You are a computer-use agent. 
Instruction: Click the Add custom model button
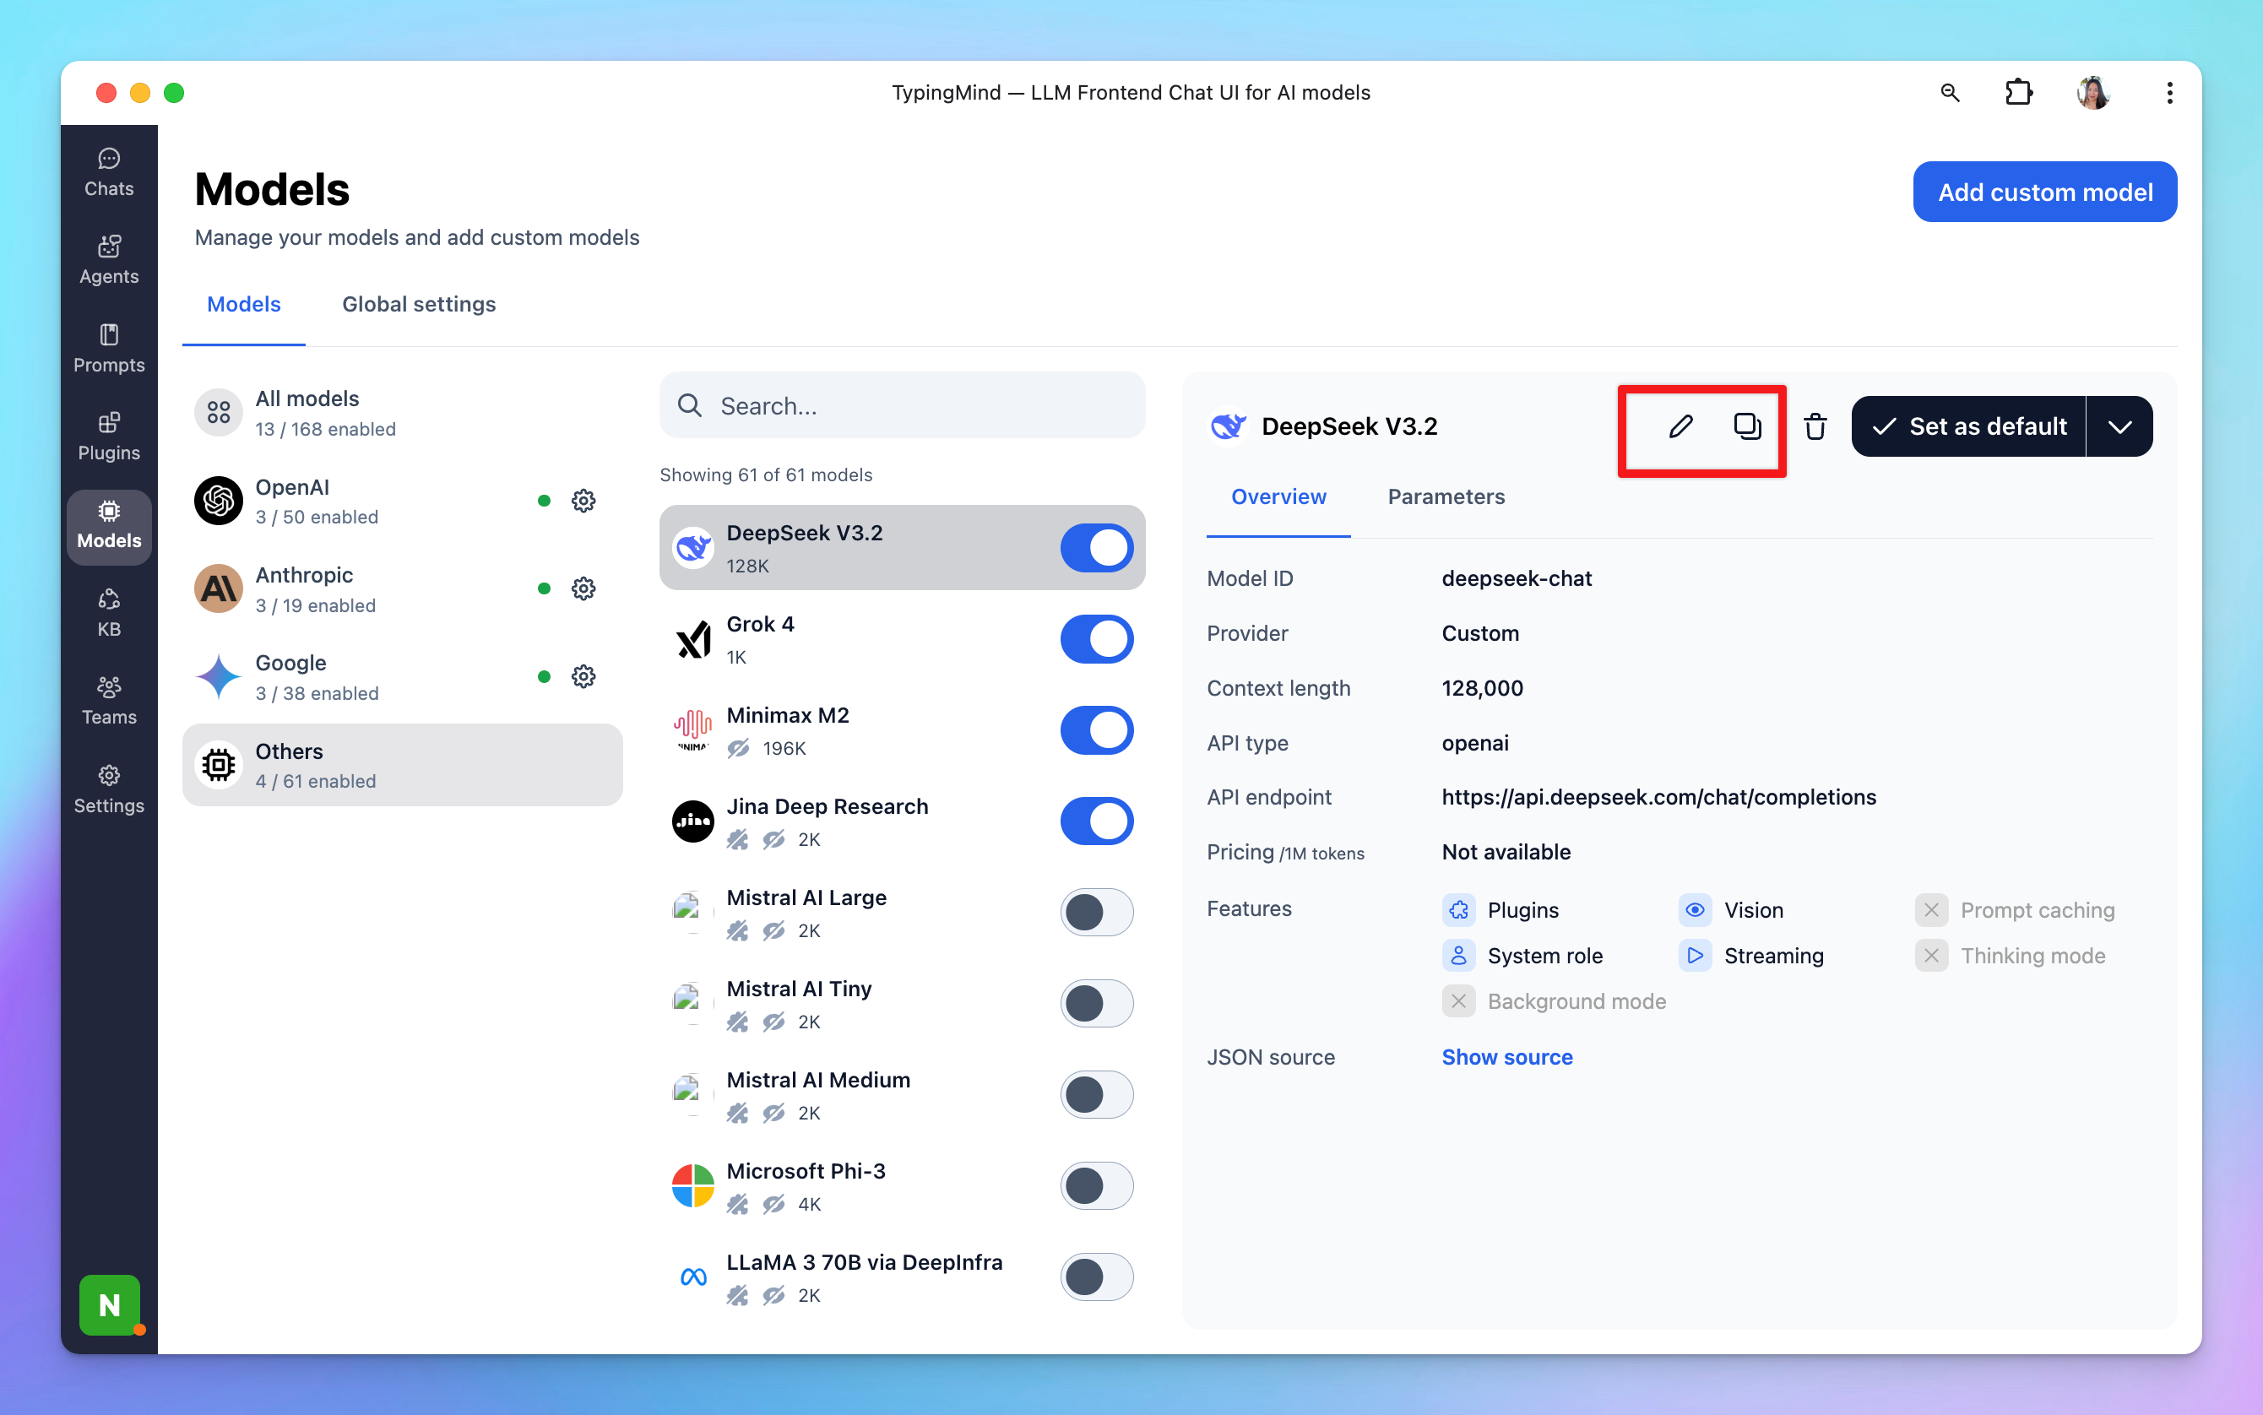pos(2044,192)
